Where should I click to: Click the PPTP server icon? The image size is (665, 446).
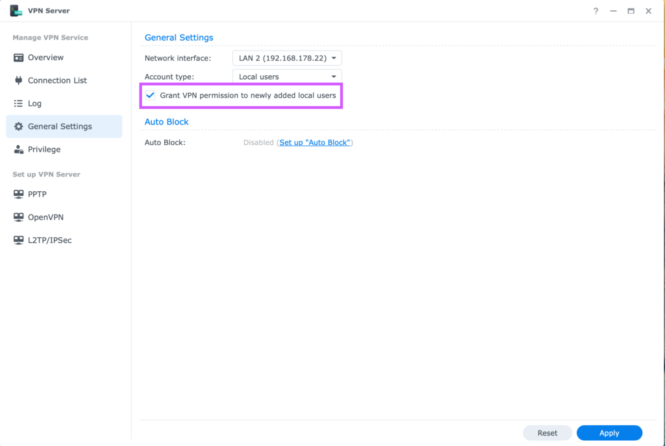coord(19,194)
